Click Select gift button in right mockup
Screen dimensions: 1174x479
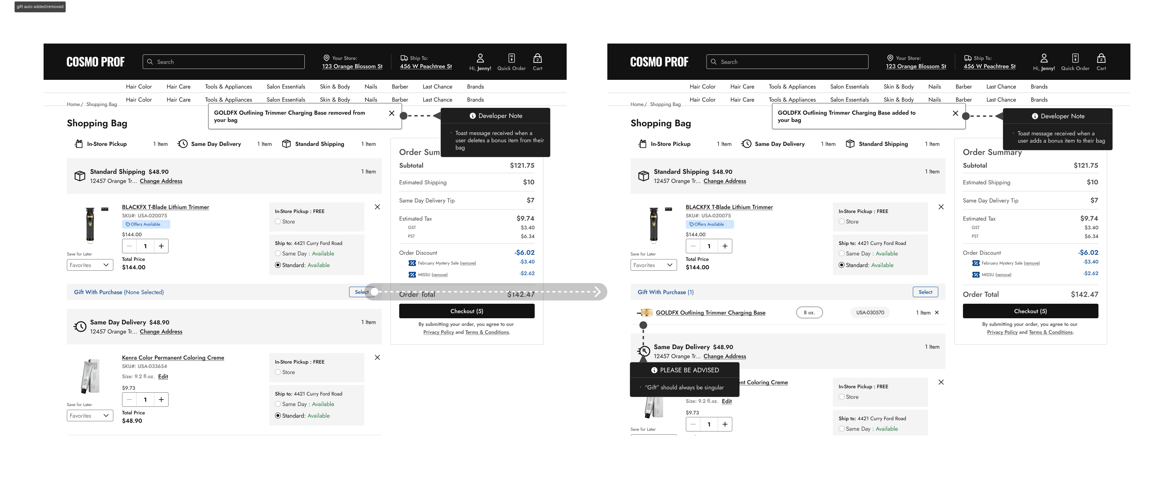925,292
